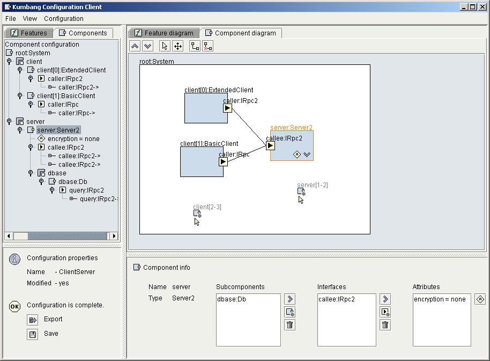Collapse the dbase tree node
The height and width of the screenshot is (361, 490).
tap(31, 173)
